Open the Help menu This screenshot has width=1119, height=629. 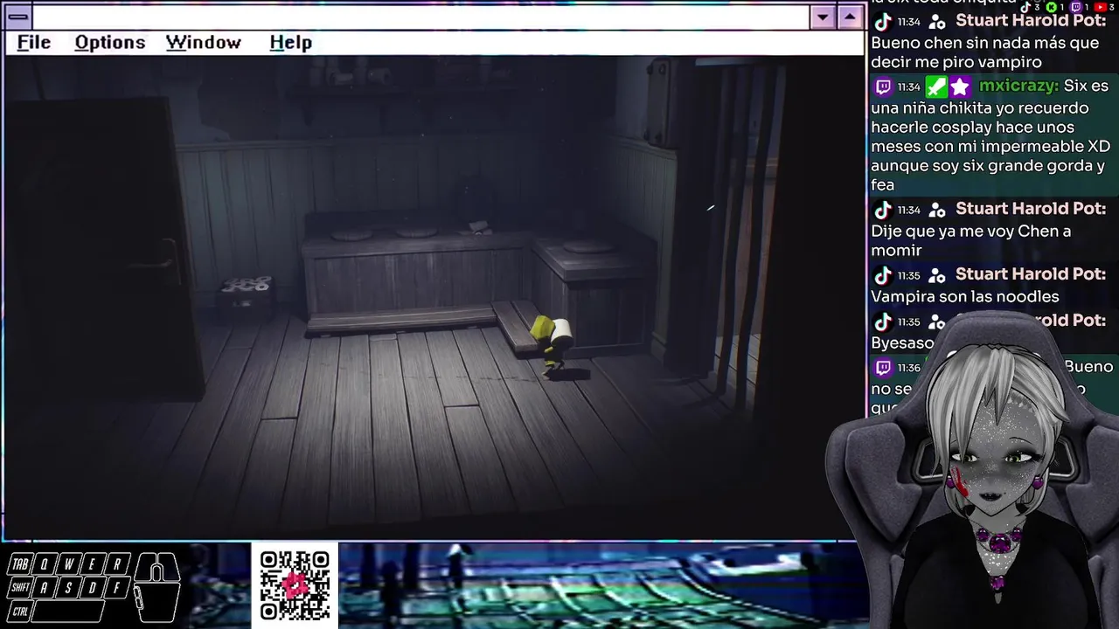pyautogui.click(x=291, y=42)
